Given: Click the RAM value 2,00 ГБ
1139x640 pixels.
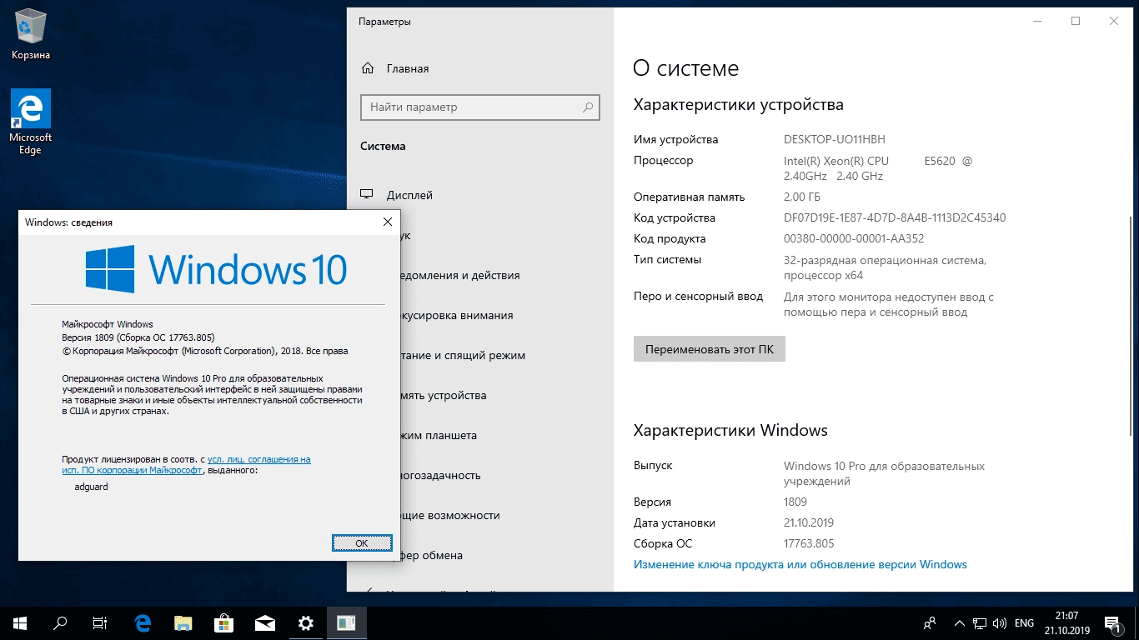Looking at the screenshot, I should (802, 197).
